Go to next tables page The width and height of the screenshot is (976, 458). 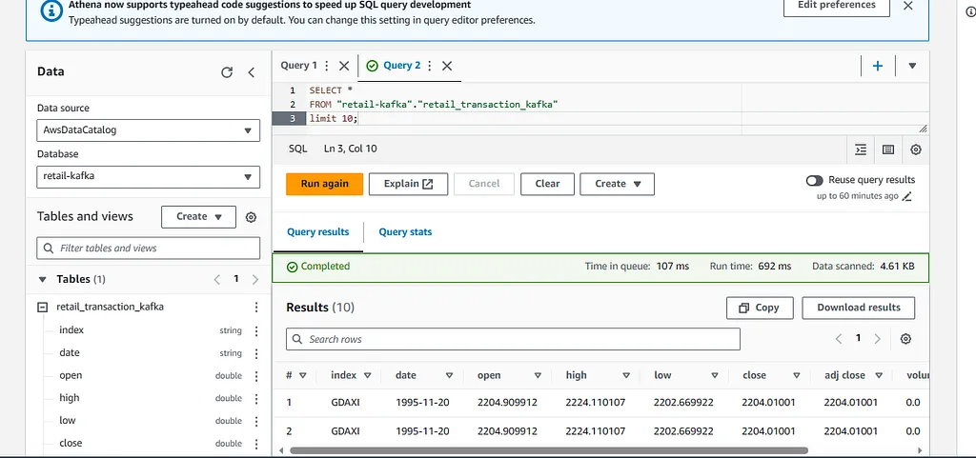(x=255, y=280)
